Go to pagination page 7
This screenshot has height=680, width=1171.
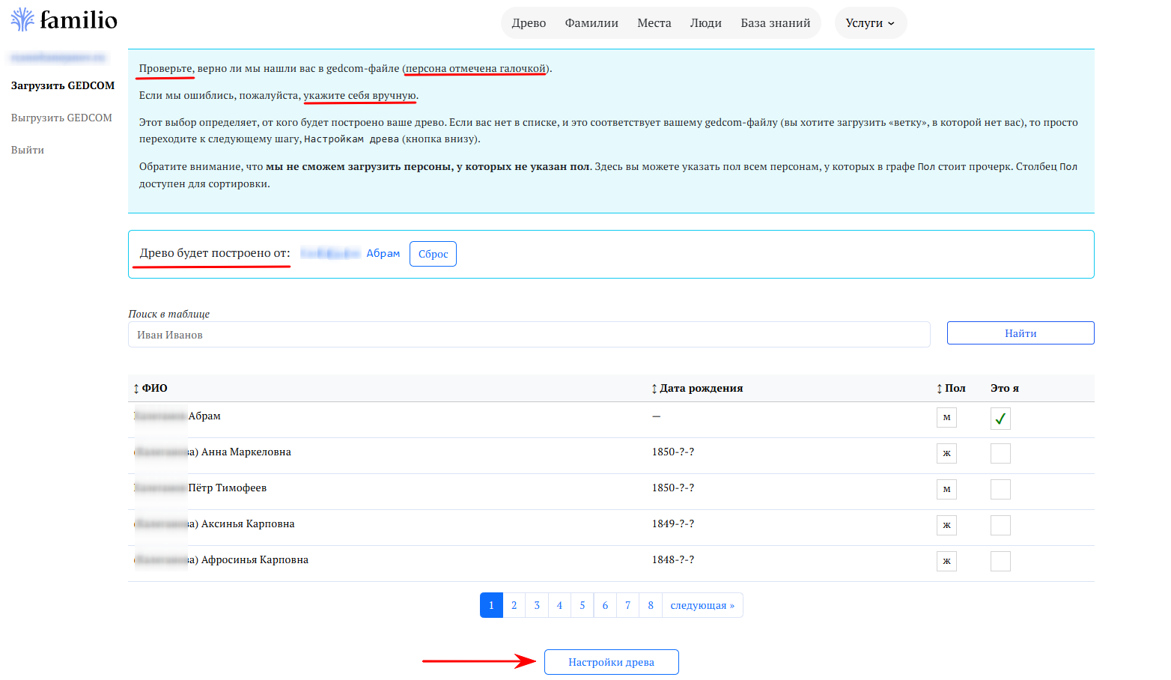[x=627, y=605]
